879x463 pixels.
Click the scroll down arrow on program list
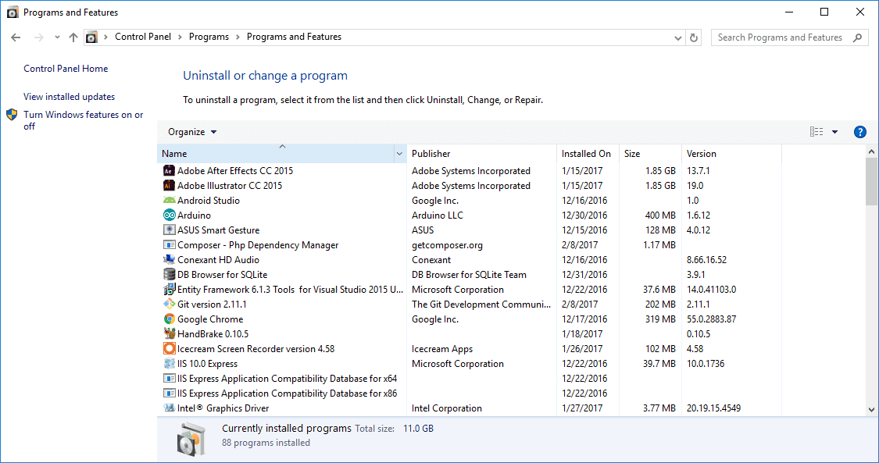871,410
